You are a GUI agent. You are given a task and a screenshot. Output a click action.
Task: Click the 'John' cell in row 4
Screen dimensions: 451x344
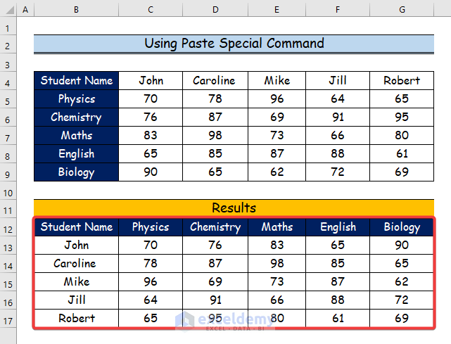point(151,80)
